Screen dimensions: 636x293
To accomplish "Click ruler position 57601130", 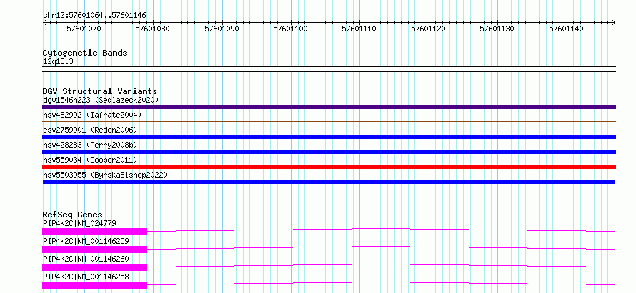I will coord(497,29).
